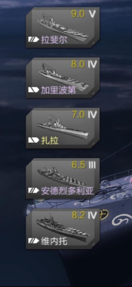Select the 维内托 ship card
This screenshot has height=287, width=132.
pos(63,229)
